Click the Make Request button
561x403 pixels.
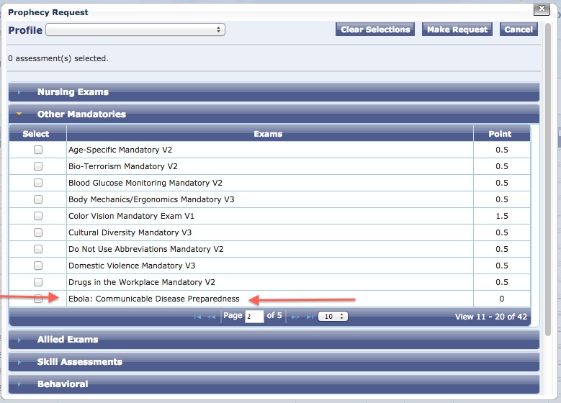coord(457,30)
